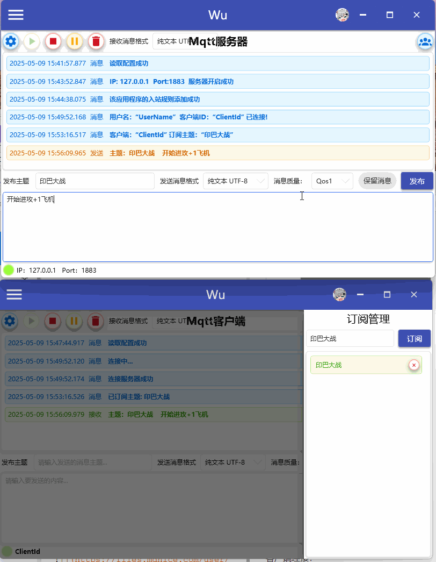Open the connected clients panel icon

tap(425, 41)
